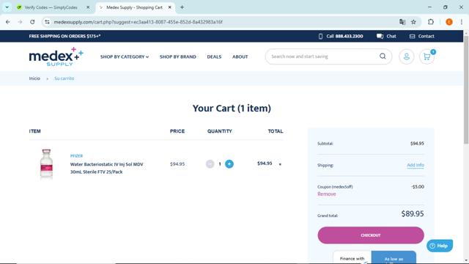
Task: Decrease quantity with minus button
Action: tap(210, 164)
